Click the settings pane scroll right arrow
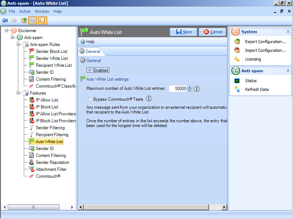 tap(224, 207)
